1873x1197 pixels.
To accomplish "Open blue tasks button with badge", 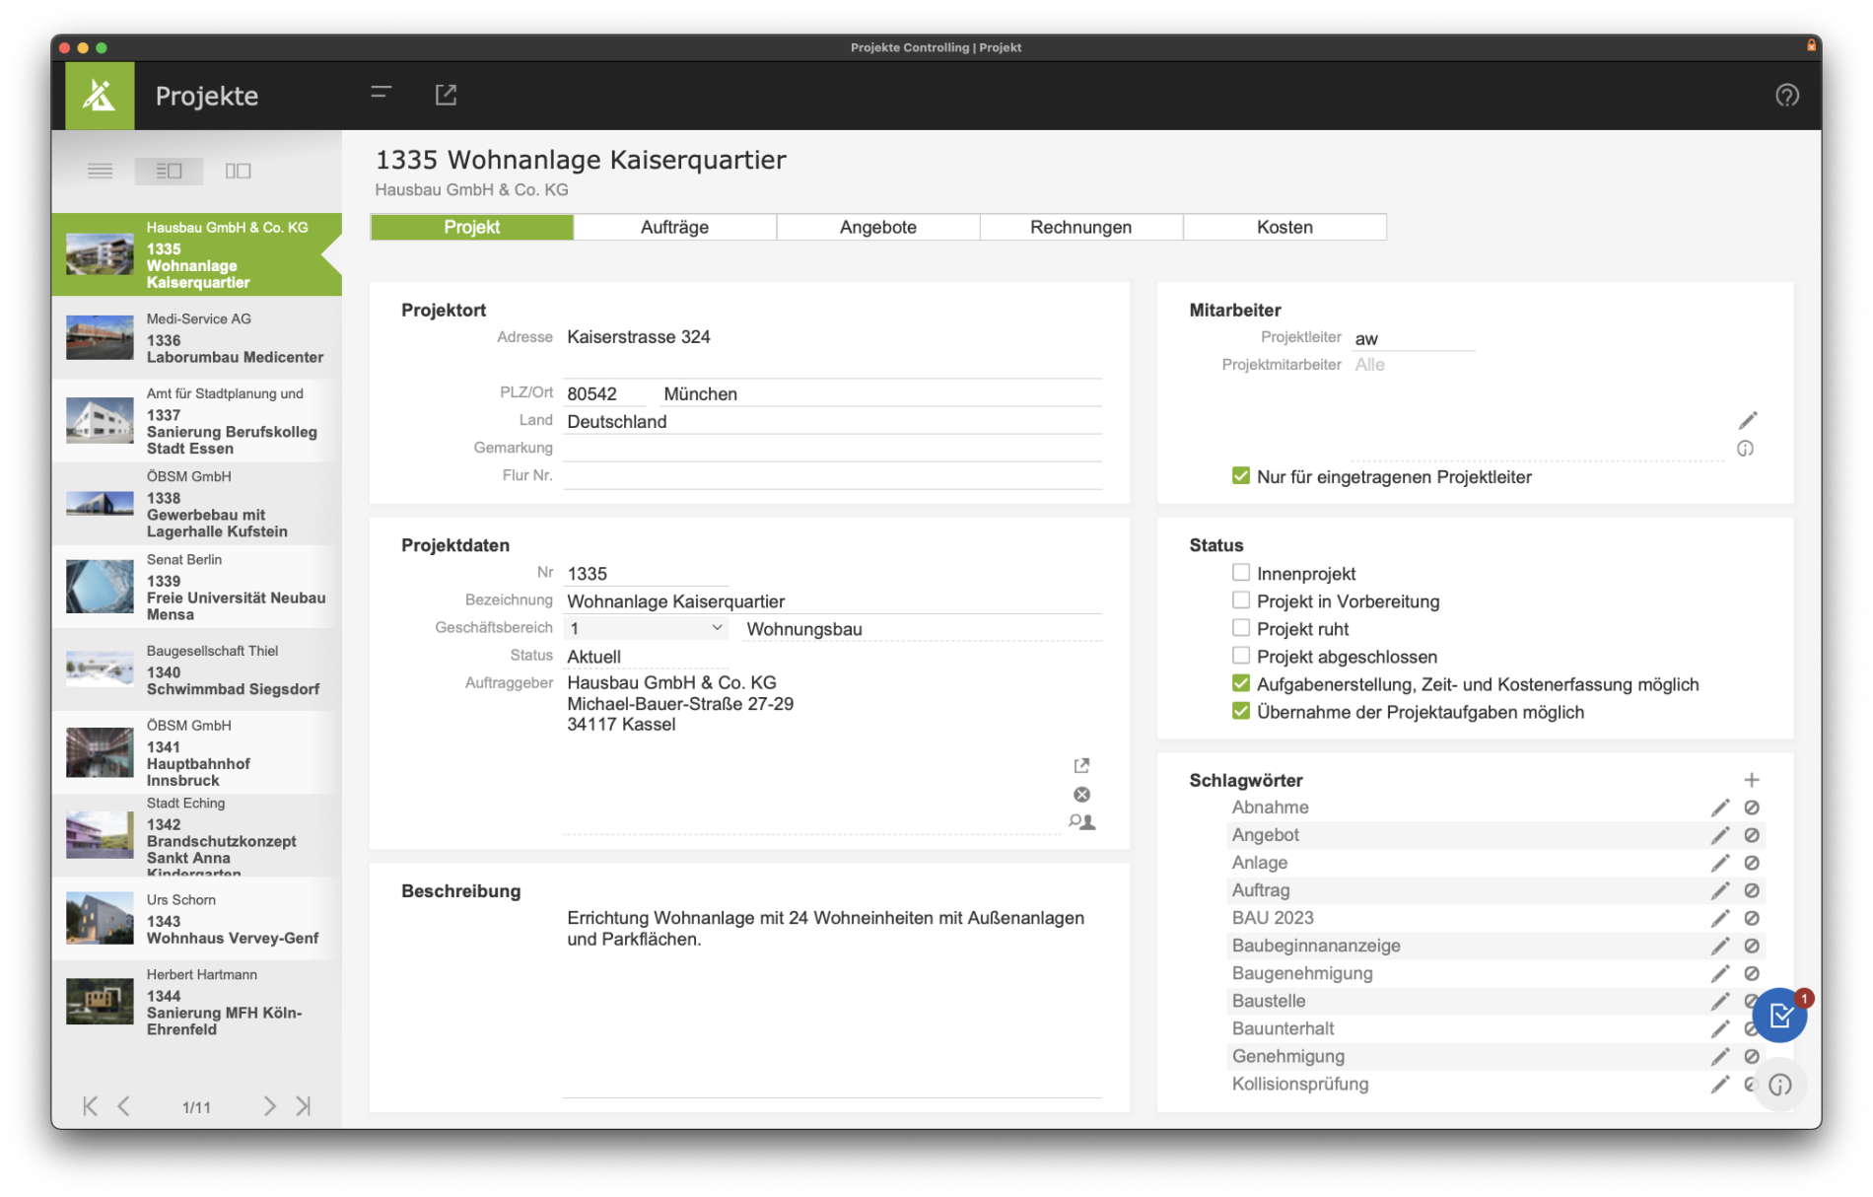I will pos(1779,1015).
